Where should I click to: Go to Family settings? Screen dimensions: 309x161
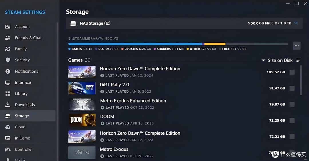pos(28,49)
